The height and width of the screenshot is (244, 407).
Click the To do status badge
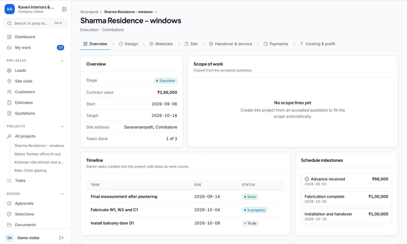tap(250, 223)
